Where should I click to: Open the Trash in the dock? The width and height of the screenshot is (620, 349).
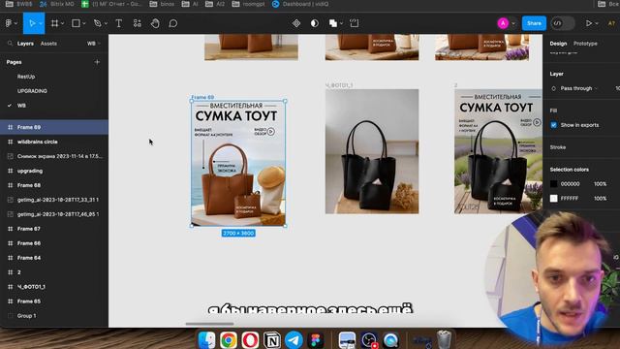tap(444, 339)
